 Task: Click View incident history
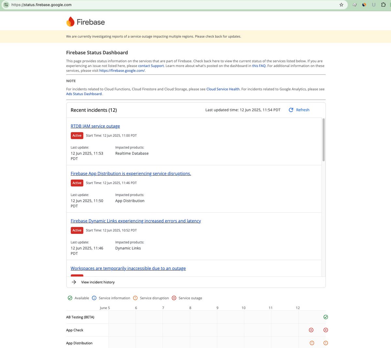point(98,282)
